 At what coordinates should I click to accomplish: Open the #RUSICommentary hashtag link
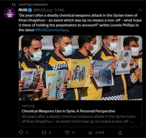(52, 30)
